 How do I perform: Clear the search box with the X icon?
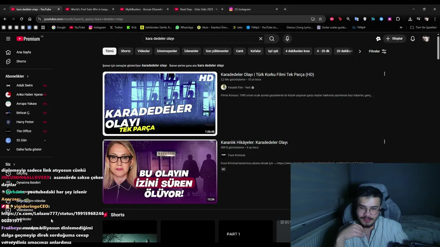point(261,39)
